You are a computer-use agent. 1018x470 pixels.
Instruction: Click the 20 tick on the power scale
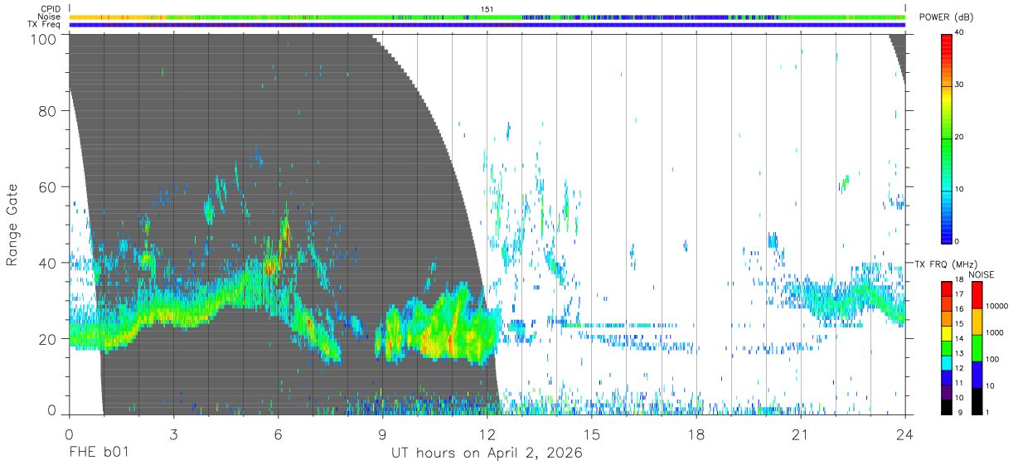click(x=959, y=138)
